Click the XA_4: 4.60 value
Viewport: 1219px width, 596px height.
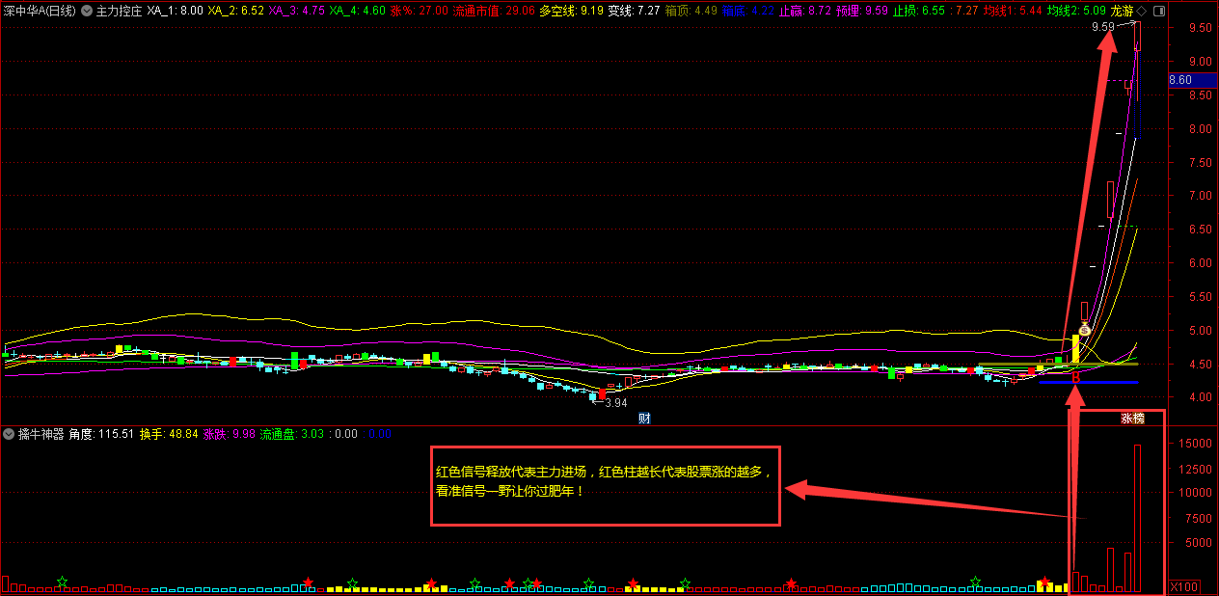pyautogui.click(x=358, y=11)
